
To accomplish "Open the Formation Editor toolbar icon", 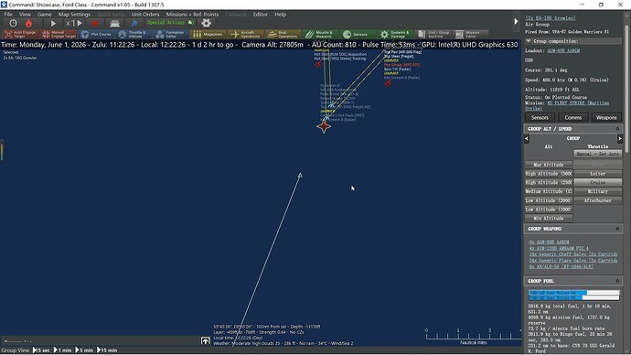I will [x=171, y=35].
